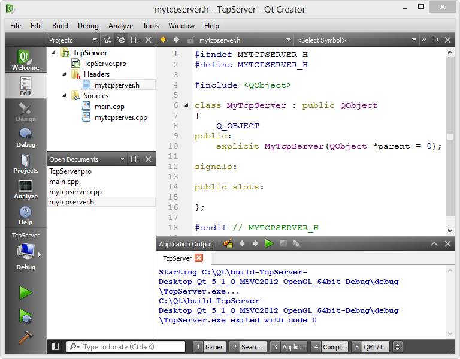Go to next item in Application Output
The image size is (460, 359).
click(256, 243)
